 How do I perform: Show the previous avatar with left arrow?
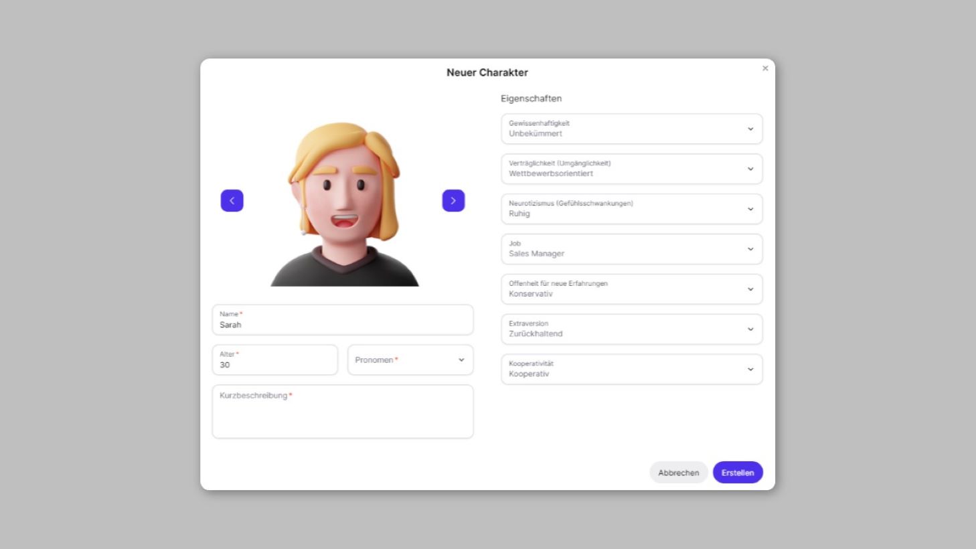(x=232, y=201)
